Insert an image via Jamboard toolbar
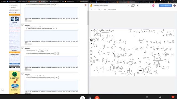 tap(91, 54)
